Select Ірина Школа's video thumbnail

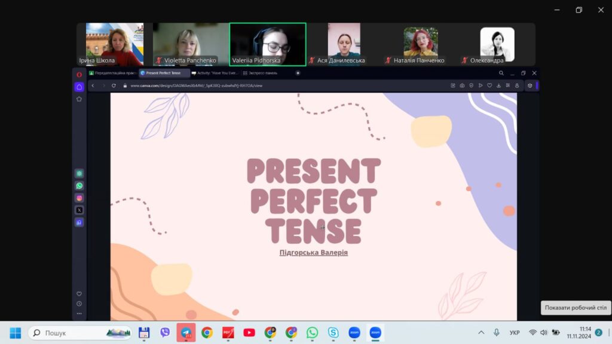(114, 44)
